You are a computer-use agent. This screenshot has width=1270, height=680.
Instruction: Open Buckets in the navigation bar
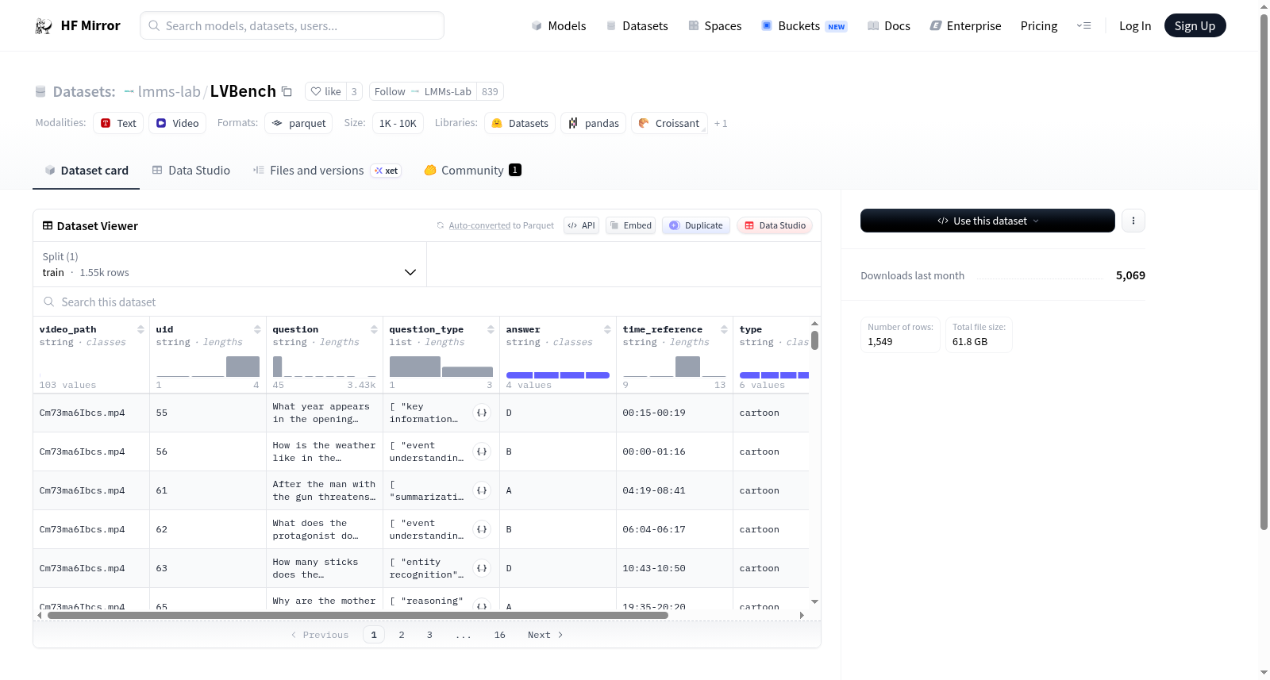click(804, 25)
